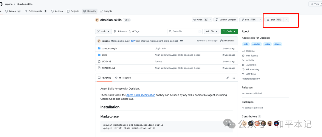Open the LICENSE file
The height and width of the screenshot is (137, 322).
tap(106, 62)
